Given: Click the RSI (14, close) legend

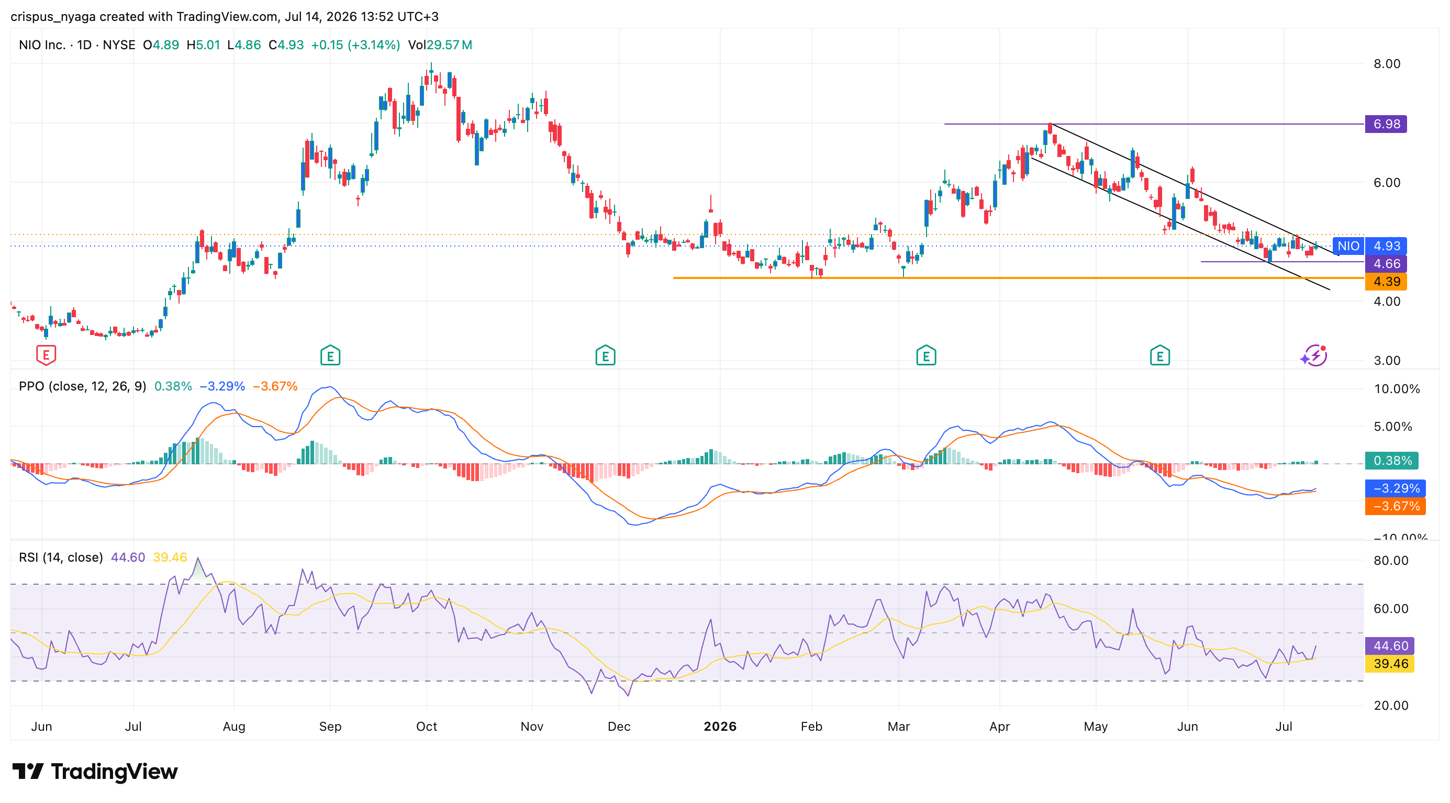Looking at the screenshot, I should pos(61,557).
